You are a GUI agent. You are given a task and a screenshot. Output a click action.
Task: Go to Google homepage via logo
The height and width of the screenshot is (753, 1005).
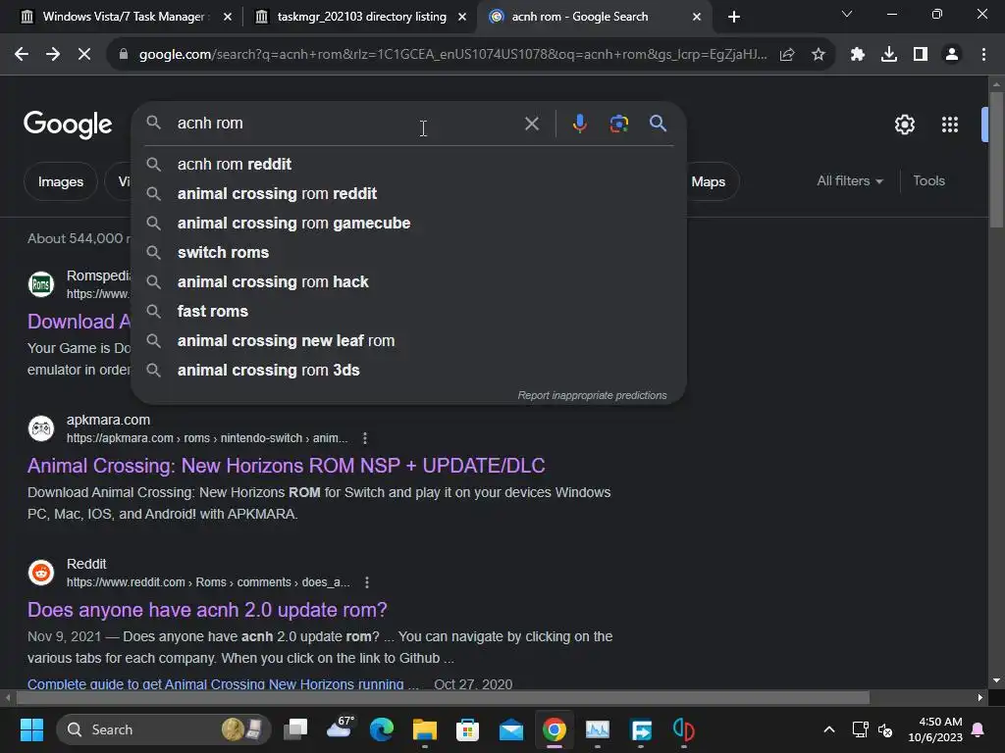coord(68,125)
